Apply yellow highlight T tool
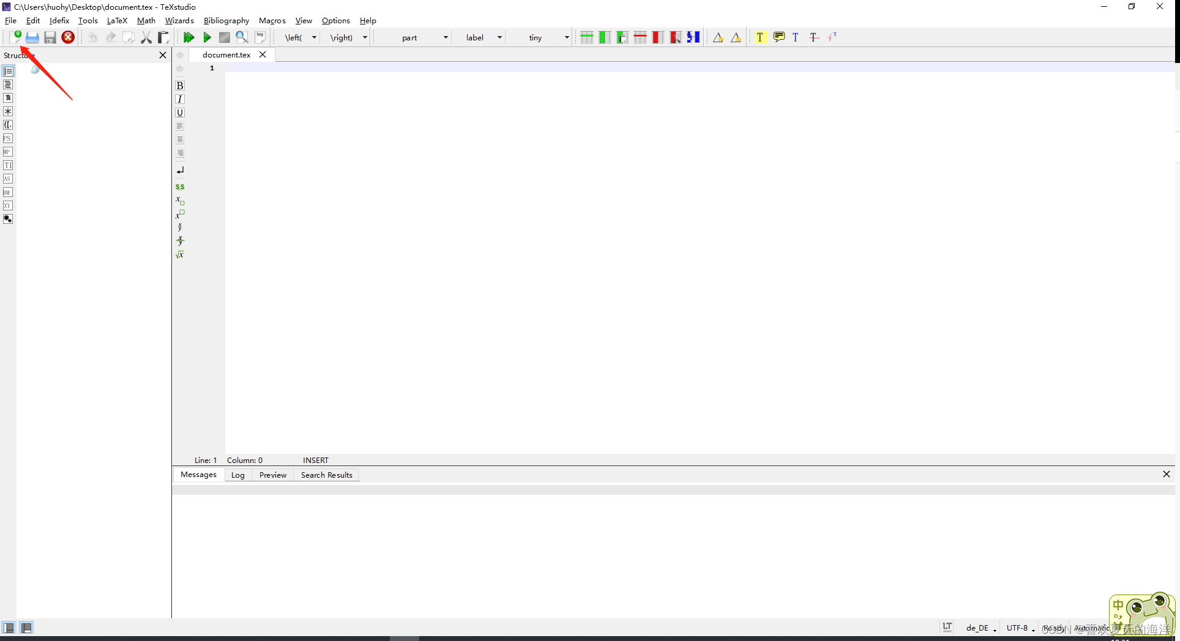The width and height of the screenshot is (1180, 641). [760, 37]
